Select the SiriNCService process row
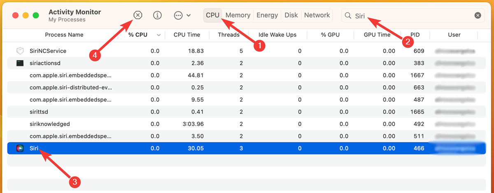Image resolution: width=494 pixels, height=193 pixels. tap(247, 51)
